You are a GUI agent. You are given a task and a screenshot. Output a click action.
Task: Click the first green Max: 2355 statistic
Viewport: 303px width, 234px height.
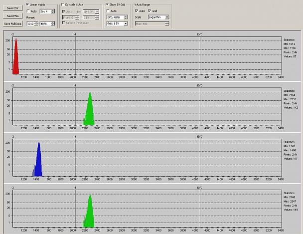click(x=290, y=99)
